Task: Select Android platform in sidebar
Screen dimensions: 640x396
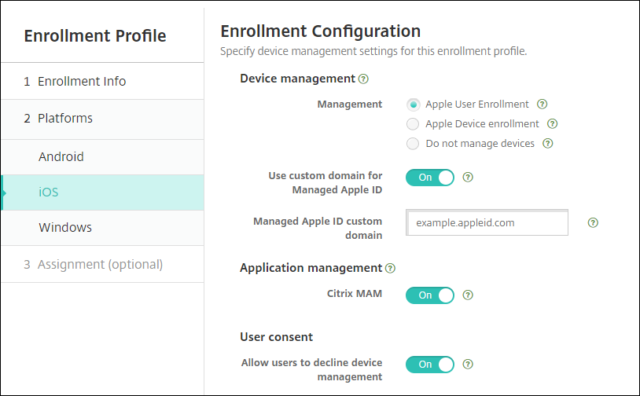Action: tap(61, 156)
